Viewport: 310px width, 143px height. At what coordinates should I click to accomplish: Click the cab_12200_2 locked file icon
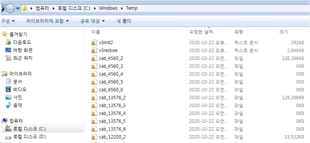click(94, 137)
